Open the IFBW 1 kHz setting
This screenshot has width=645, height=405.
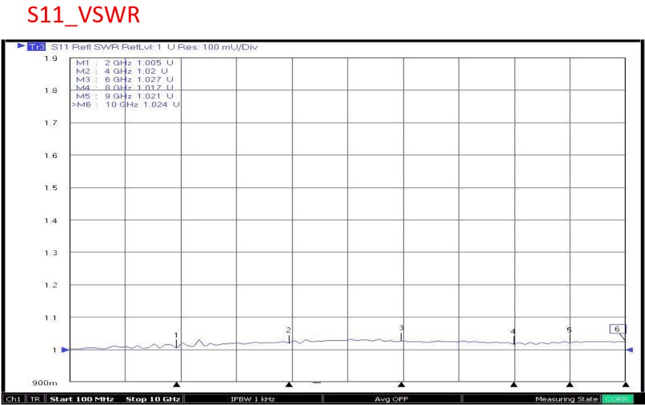[x=249, y=400]
